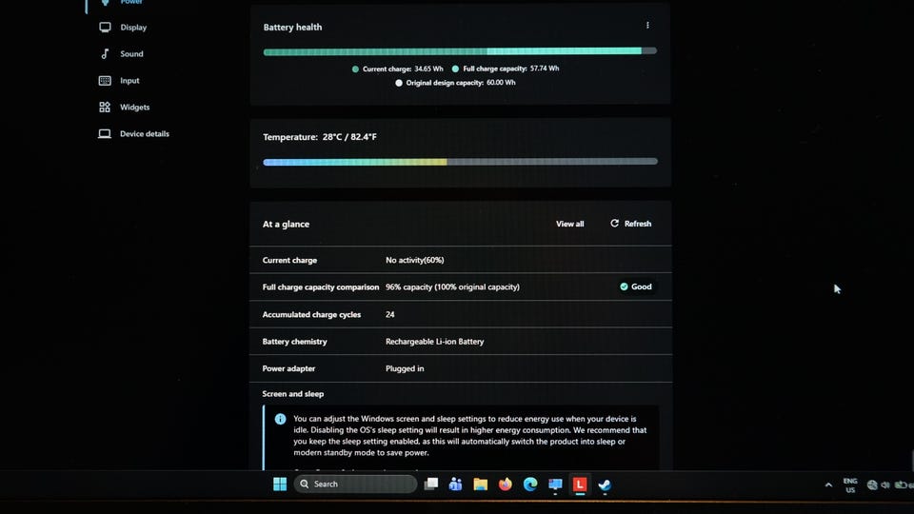This screenshot has width=914, height=514.
Task: Click the Display monitor icon
Action: tap(105, 28)
